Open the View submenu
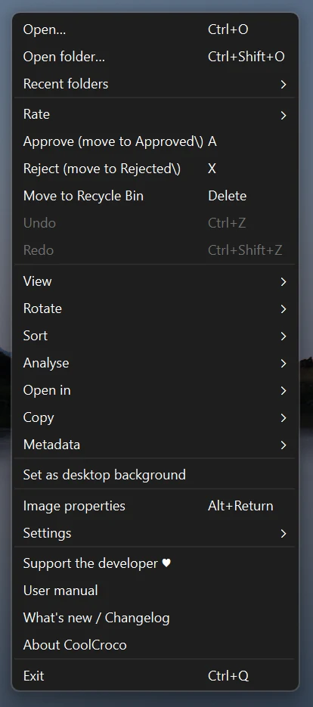The height and width of the screenshot is (707, 313). coord(155,281)
